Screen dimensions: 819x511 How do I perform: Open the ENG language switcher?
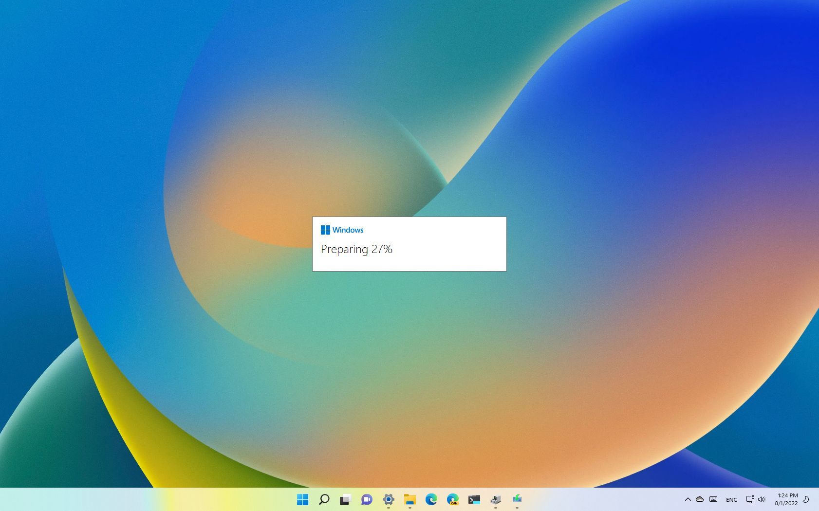[731, 499]
